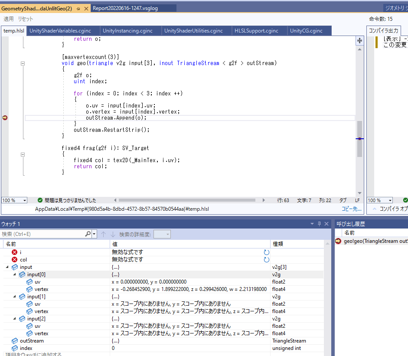Click the cube icon of input[0]
The image size is (408, 356).
click(22, 274)
